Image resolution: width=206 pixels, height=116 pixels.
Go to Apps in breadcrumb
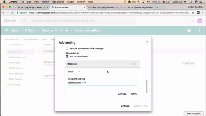[14, 30]
